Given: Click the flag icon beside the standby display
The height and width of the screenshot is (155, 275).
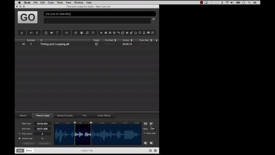Looking at the screenshot, I should pyautogui.click(x=154, y=19).
